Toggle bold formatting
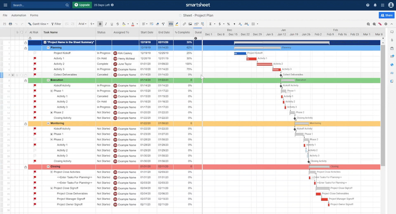 pos(100,24)
